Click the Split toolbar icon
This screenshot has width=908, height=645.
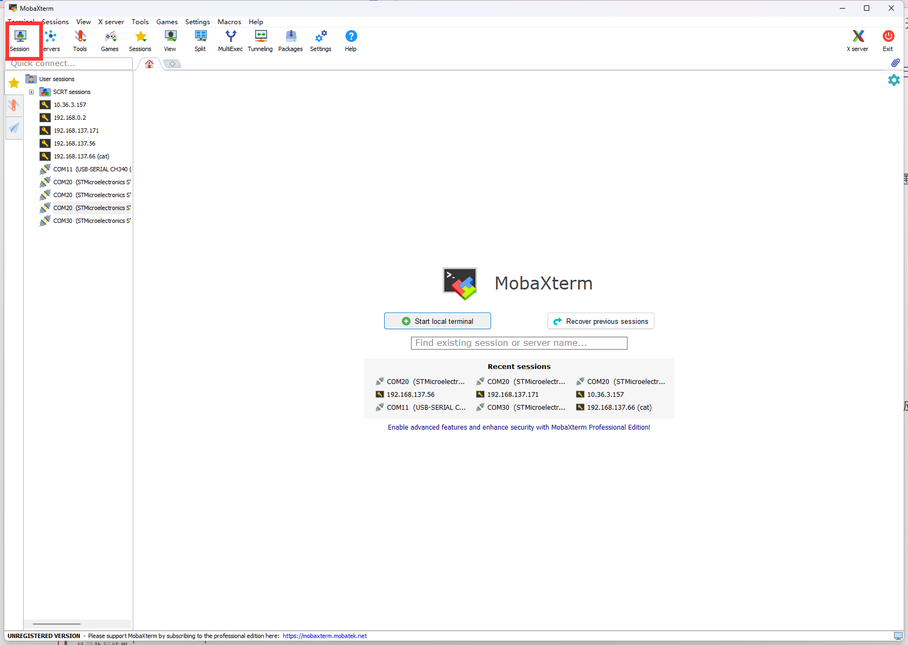pos(200,41)
